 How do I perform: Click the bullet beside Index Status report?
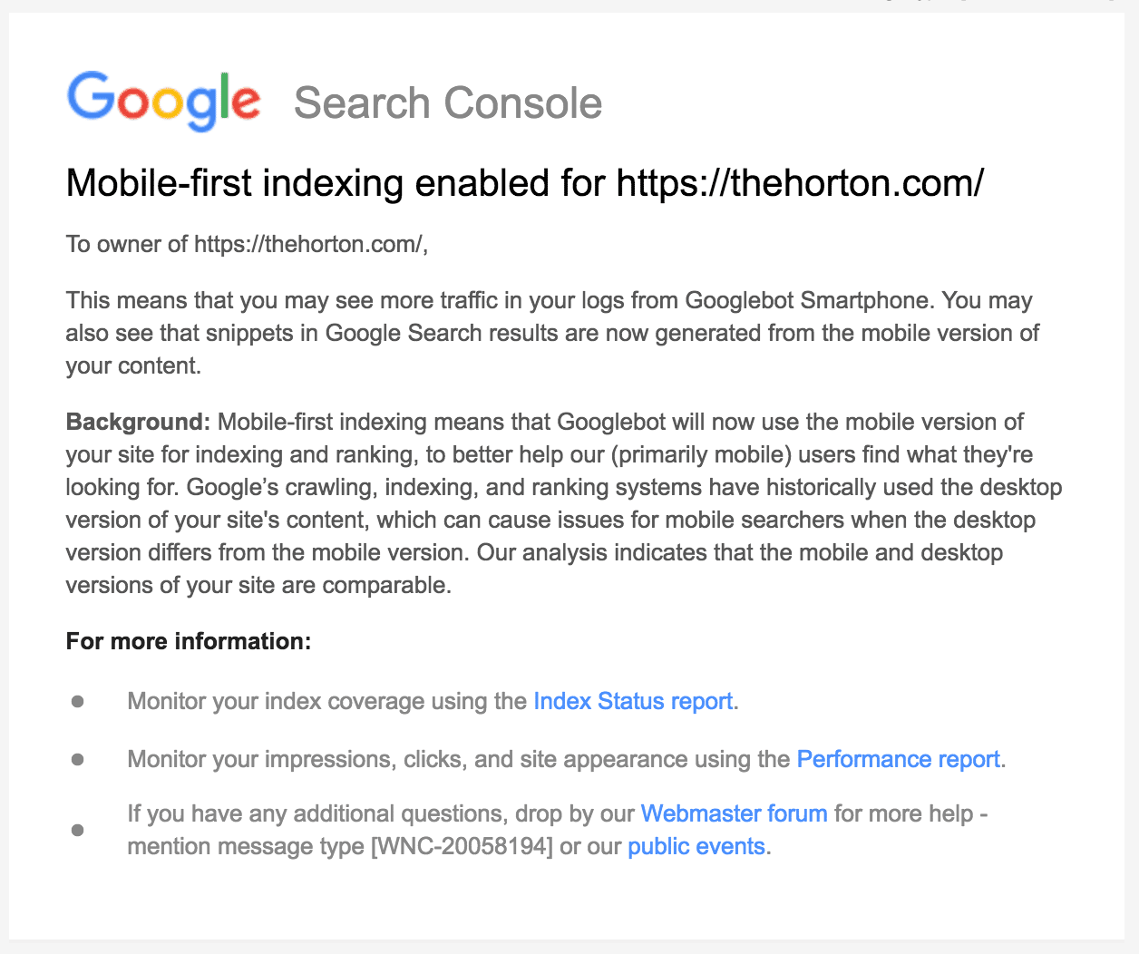click(78, 701)
